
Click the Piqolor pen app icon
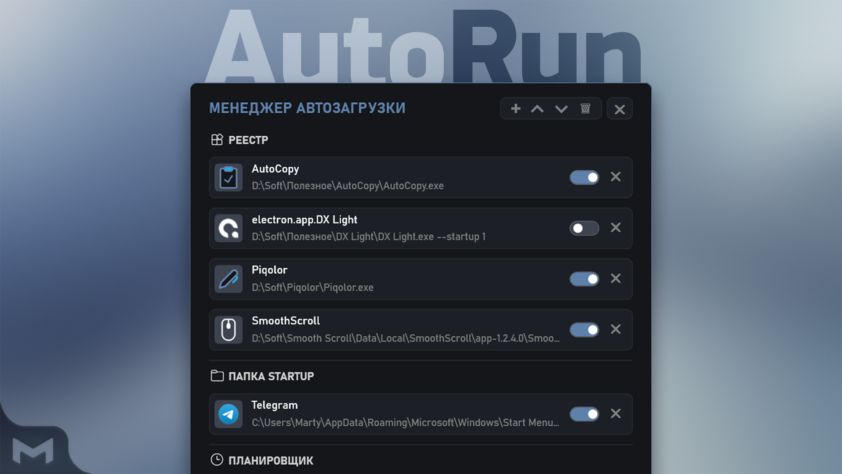pos(228,279)
